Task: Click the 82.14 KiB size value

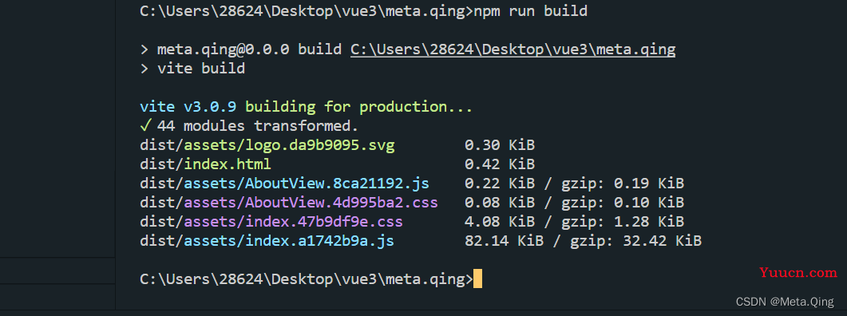Action: point(500,241)
